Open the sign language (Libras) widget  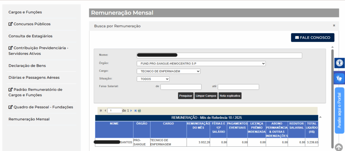tap(340, 79)
